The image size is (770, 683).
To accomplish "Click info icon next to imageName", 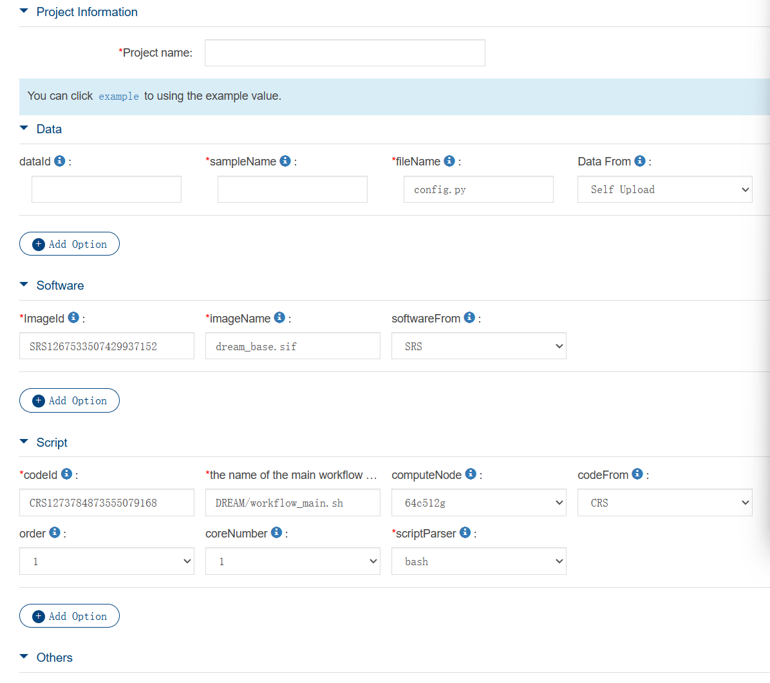I will click(x=279, y=318).
